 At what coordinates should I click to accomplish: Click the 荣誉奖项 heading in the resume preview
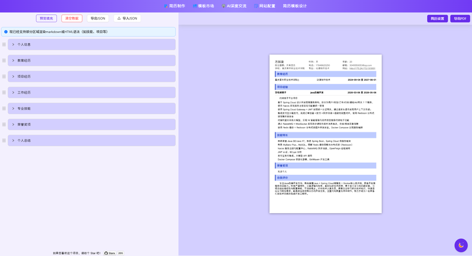point(326,166)
